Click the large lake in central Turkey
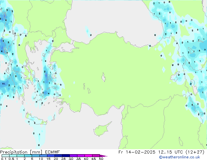The width and height of the screenshot is (207, 160). [104, 77]
